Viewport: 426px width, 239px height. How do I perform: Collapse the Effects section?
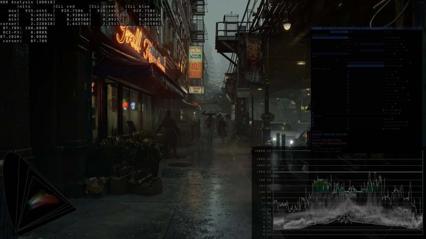point(313,116)
